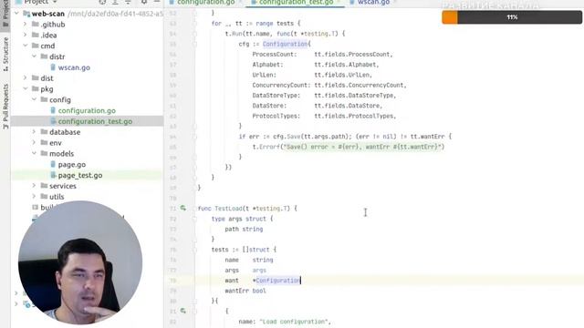Click the cmd folder icon
The height and width of the screenshot is (328, 584).
point(36,46)
